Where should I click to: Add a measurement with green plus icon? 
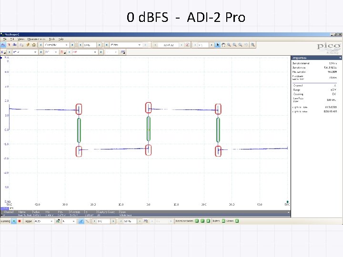[197, 221]
